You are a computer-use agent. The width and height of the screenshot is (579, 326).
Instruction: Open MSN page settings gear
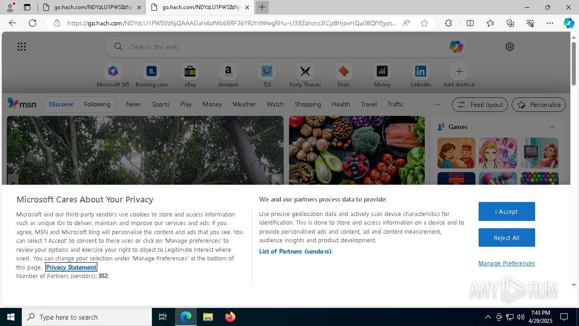pos(510,47)
